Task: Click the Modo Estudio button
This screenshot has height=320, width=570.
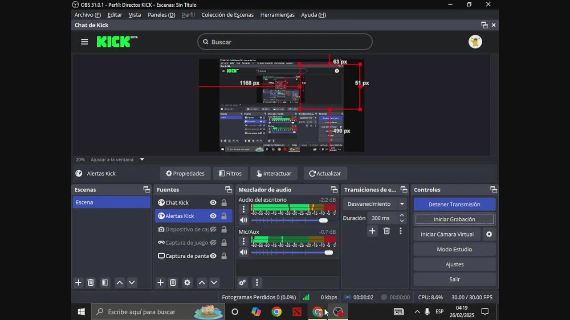Action: pos(454,249)
